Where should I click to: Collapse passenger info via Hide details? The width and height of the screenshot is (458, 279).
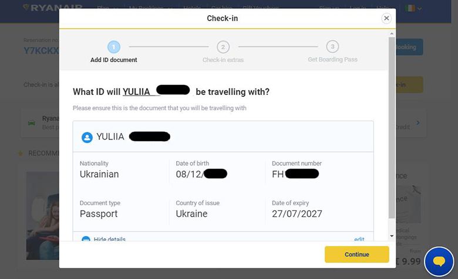pyautogui.click(x=109, y=239)
